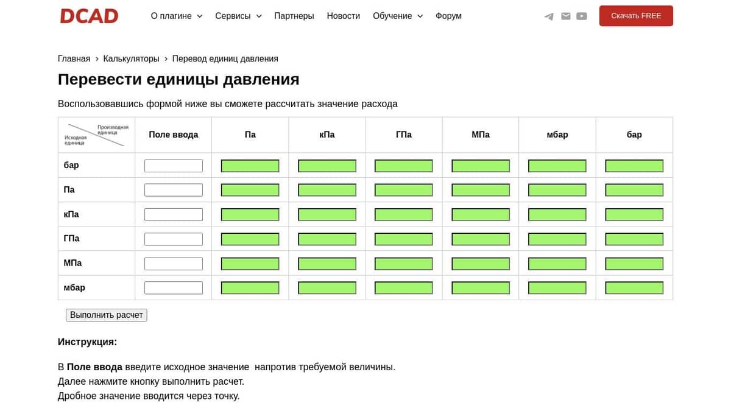Click the мбар column header
The height and width of the screenshot is (411, 731).
pyautogui.click(x=557, y=135)
